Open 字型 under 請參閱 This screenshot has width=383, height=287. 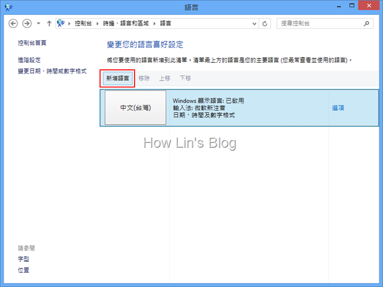coord(23,259)
